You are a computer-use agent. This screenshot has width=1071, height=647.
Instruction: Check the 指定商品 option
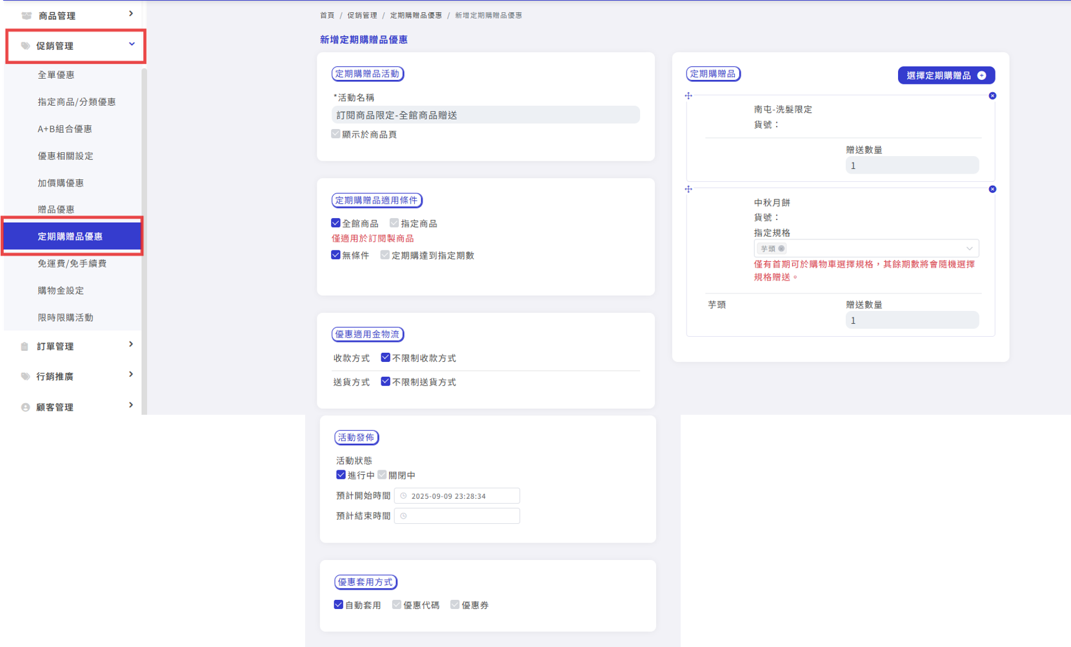pos(394,223)
